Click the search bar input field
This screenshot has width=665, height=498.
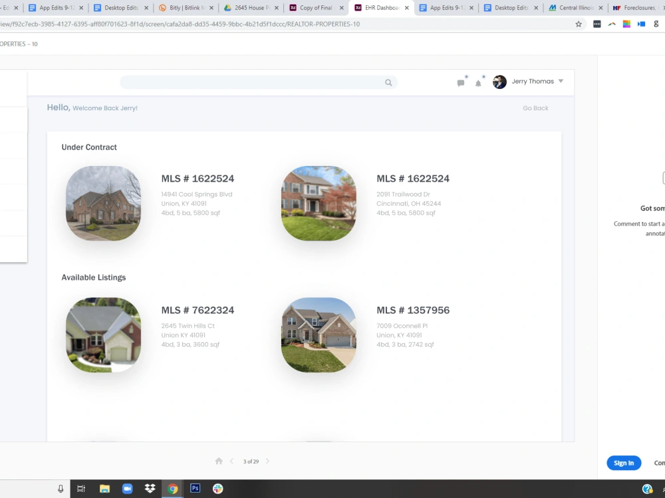pos(259,82)
